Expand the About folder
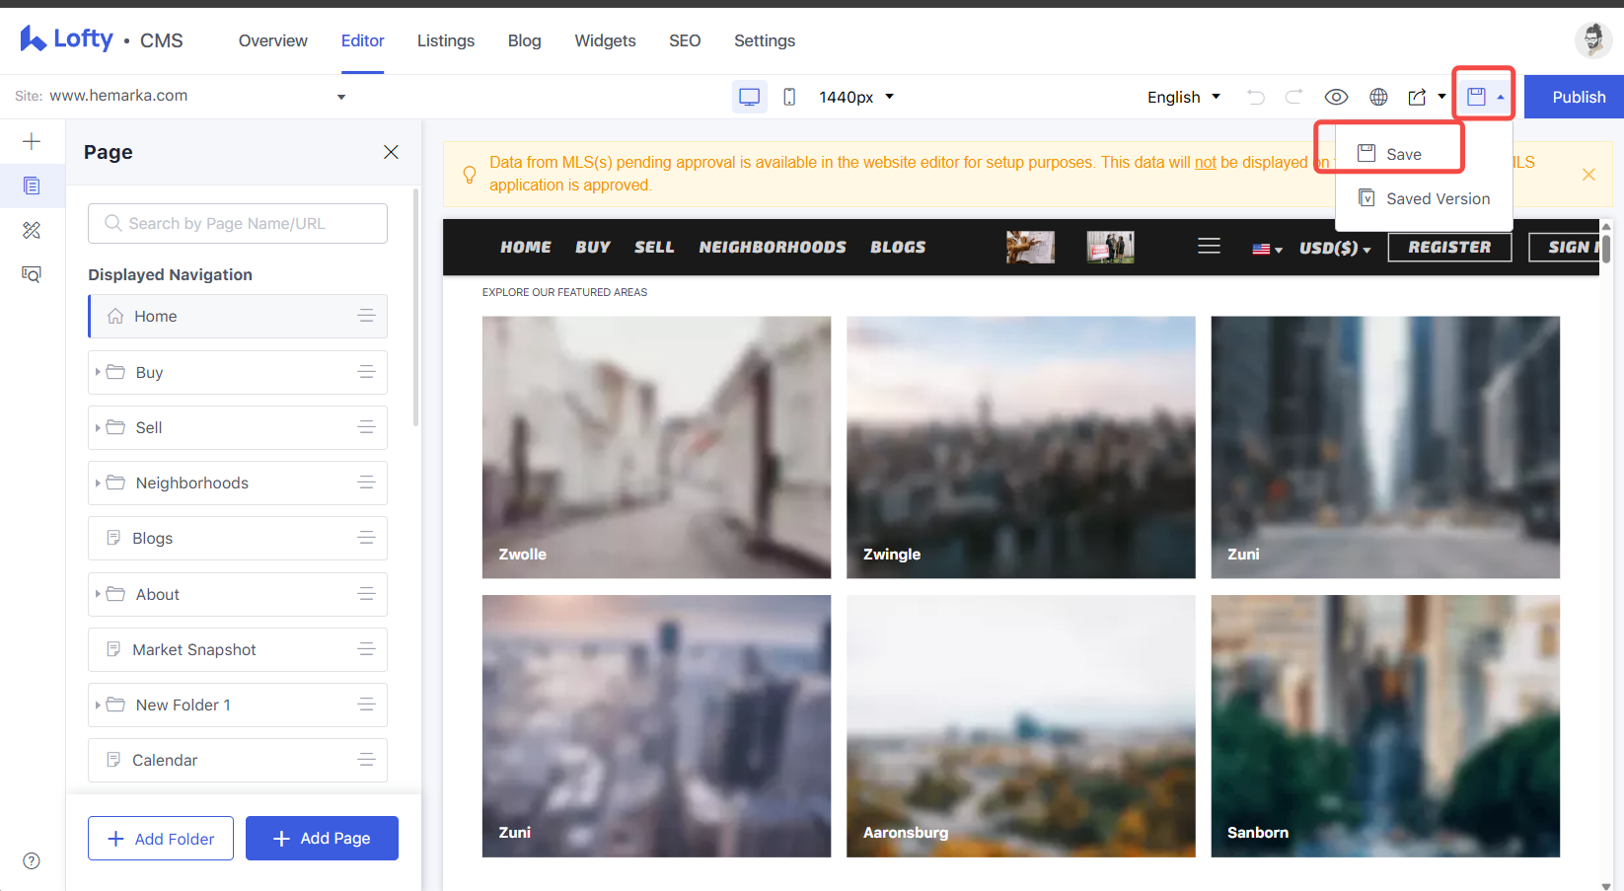1624x891 pixels. pos(98,594)
